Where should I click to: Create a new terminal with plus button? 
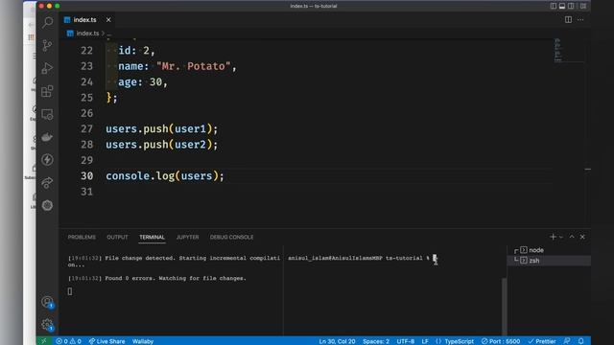click(x=553, y=237)
